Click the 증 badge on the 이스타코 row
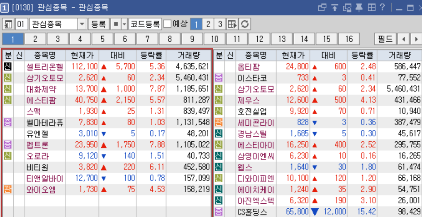 219,78
